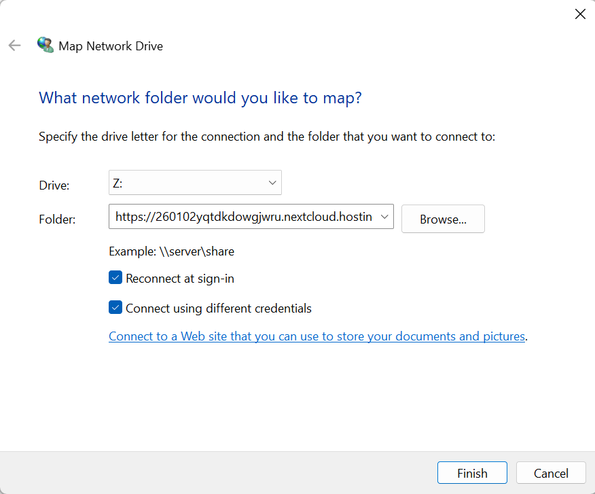This screenshot has height=494, width=595.
Task: Toggle the Reconnect at sign-in checkbox
Action: click(115, 277)
